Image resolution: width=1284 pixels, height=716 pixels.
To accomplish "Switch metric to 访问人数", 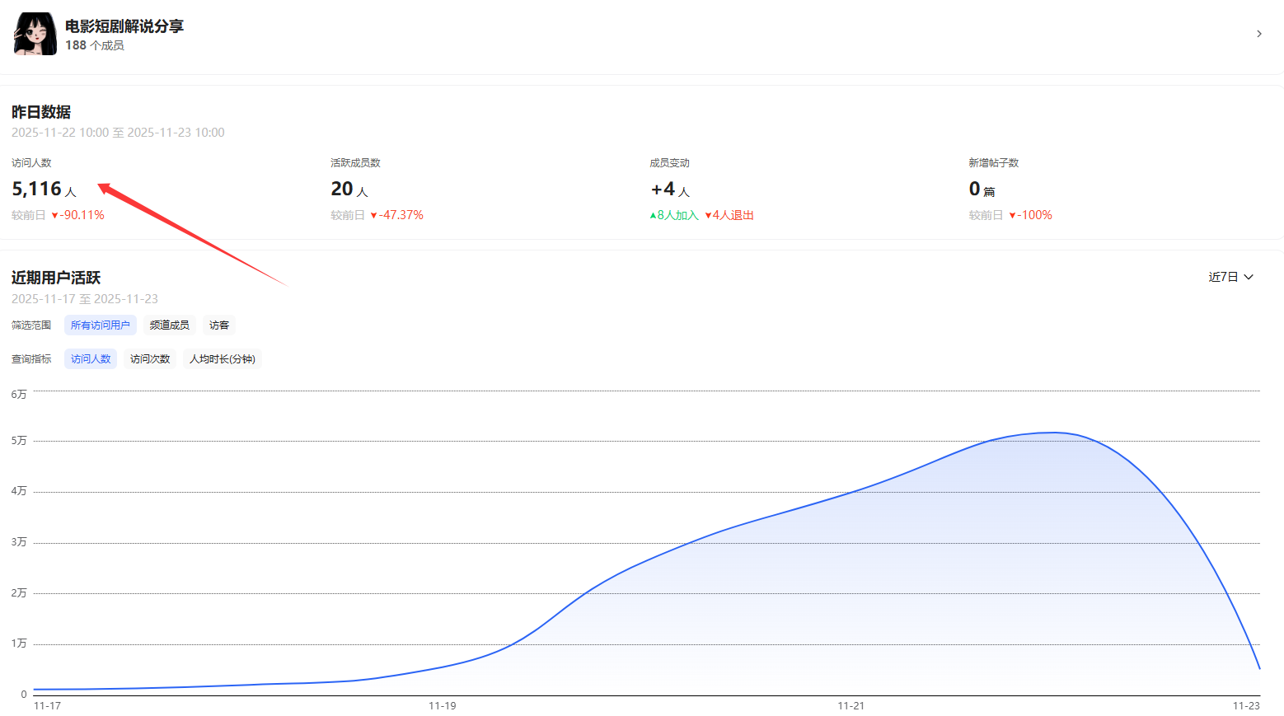I will 90,359.
